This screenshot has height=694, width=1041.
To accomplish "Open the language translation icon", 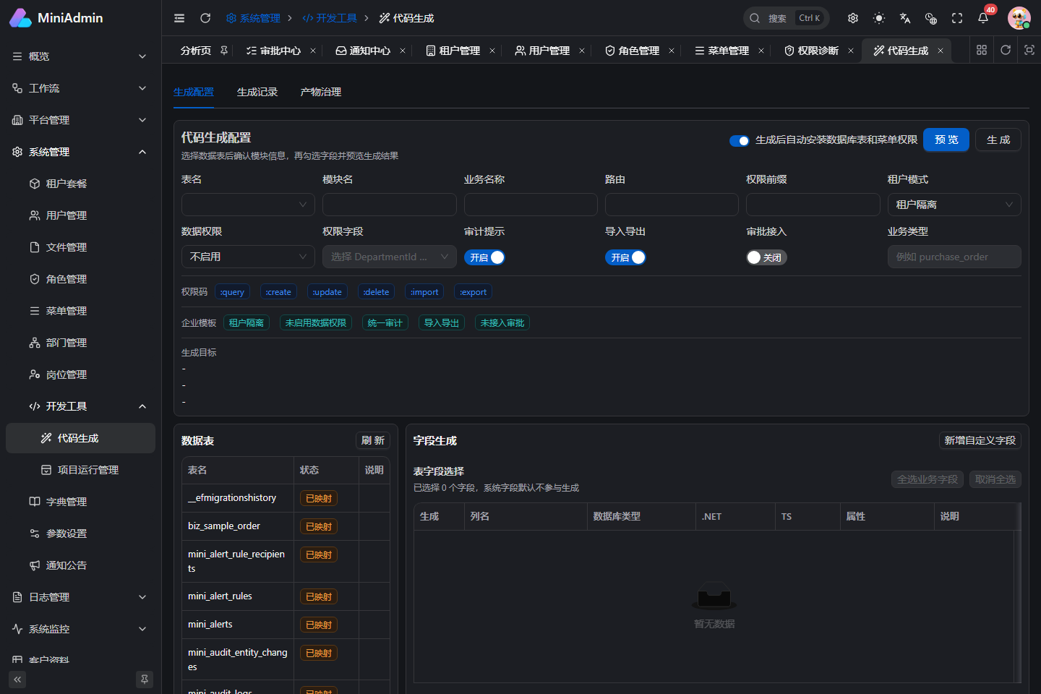I will (x=905, y=18).
